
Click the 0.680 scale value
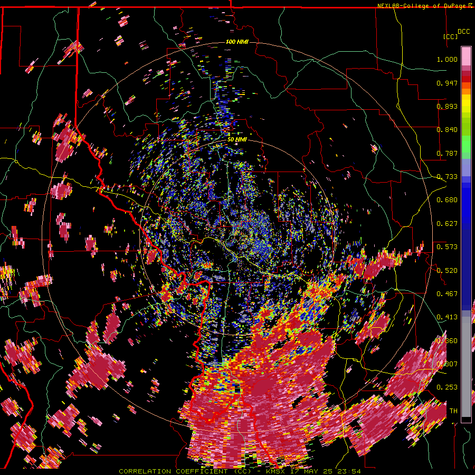pyautogui.click(x=447, y=200)
